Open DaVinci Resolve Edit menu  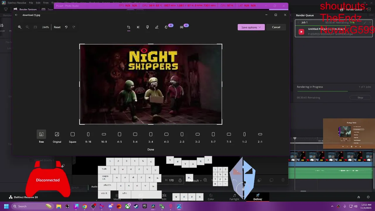click(38, 3)
